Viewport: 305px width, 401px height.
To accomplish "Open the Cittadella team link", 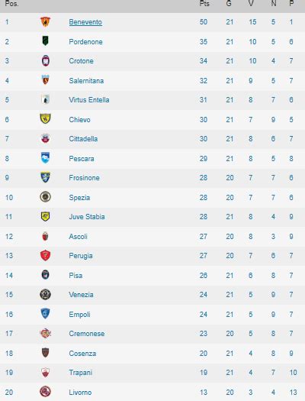I will coord(83,139).
